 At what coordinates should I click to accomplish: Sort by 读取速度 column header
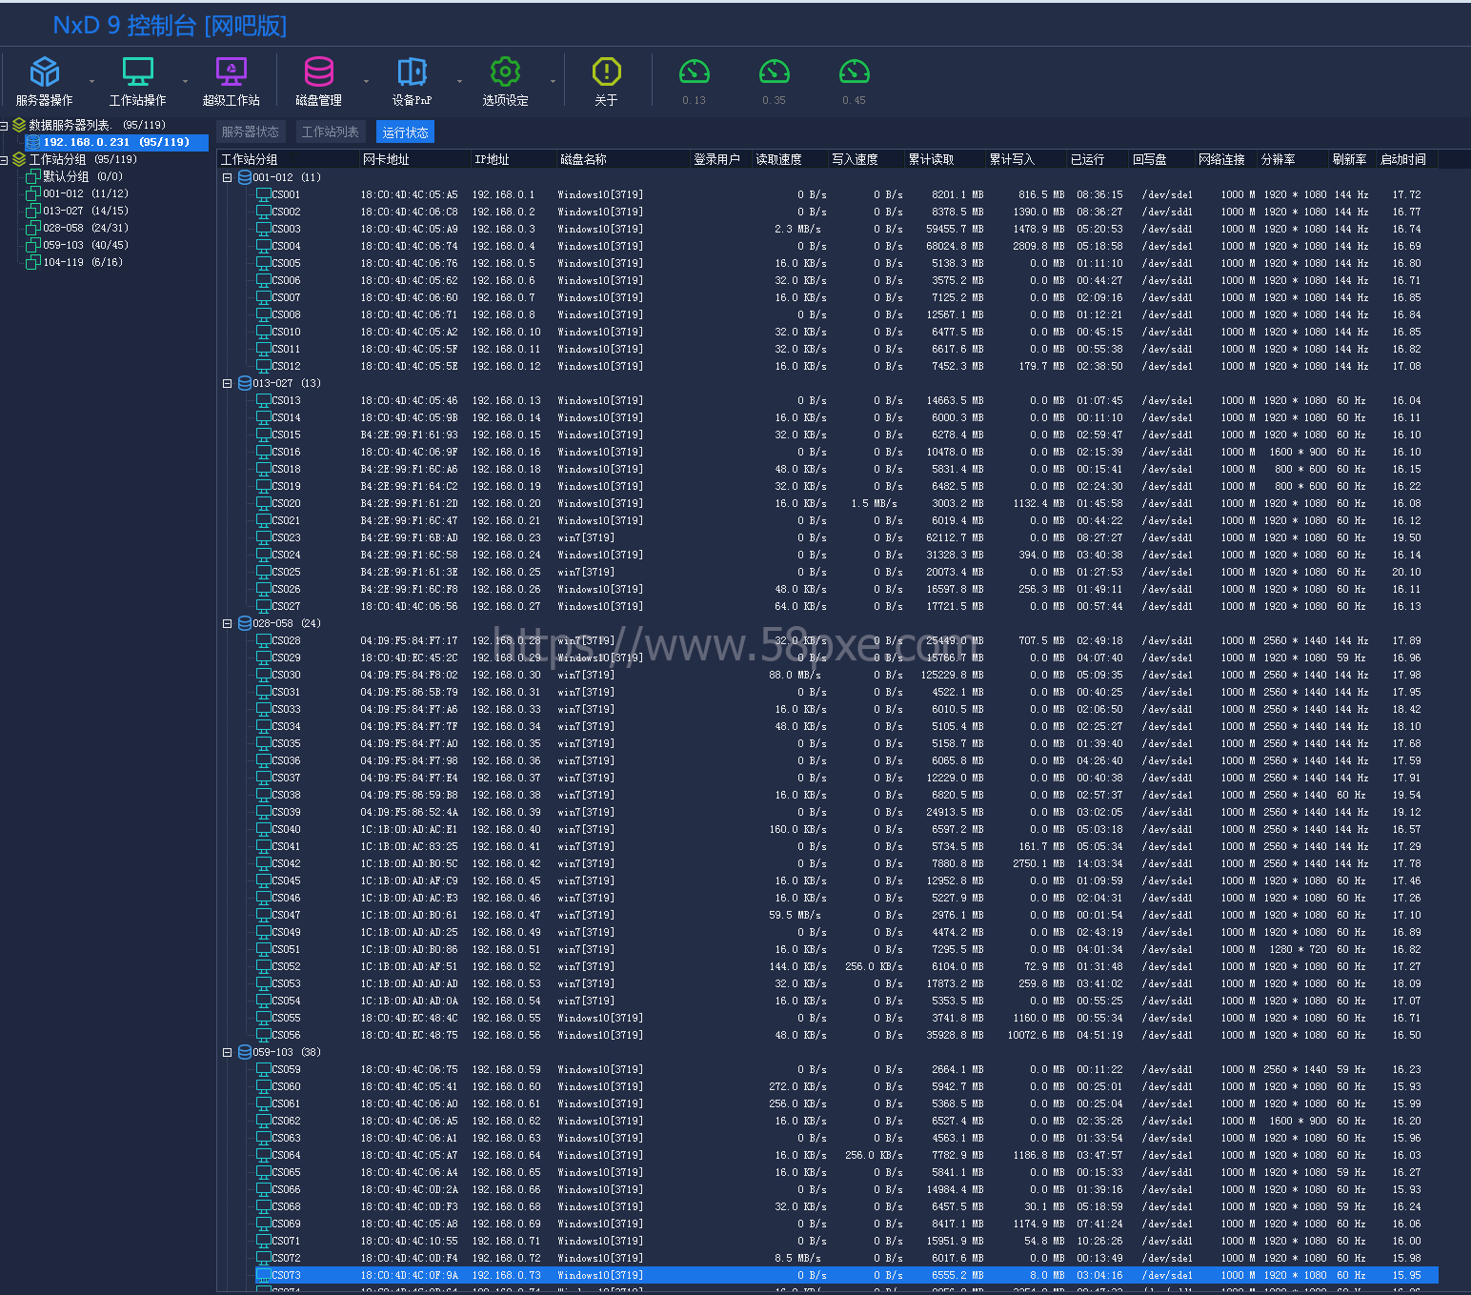(790, 159)
